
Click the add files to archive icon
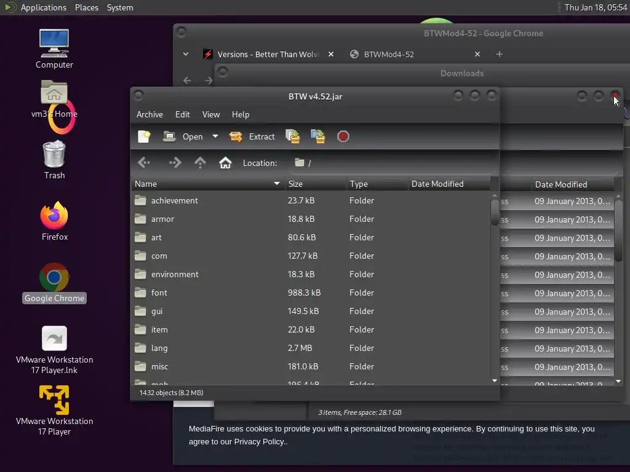[292, 136]
